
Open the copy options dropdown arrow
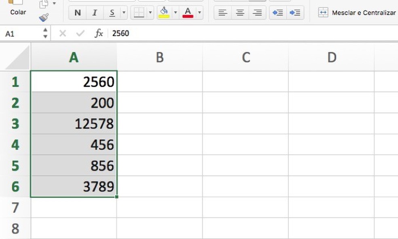pos(54,4)
